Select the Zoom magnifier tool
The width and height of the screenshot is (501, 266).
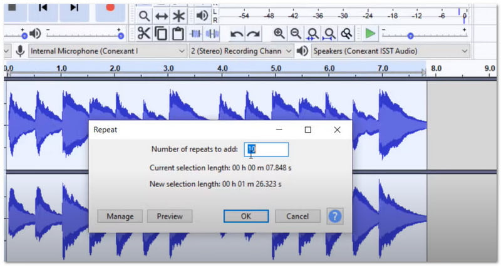[145, 16]
